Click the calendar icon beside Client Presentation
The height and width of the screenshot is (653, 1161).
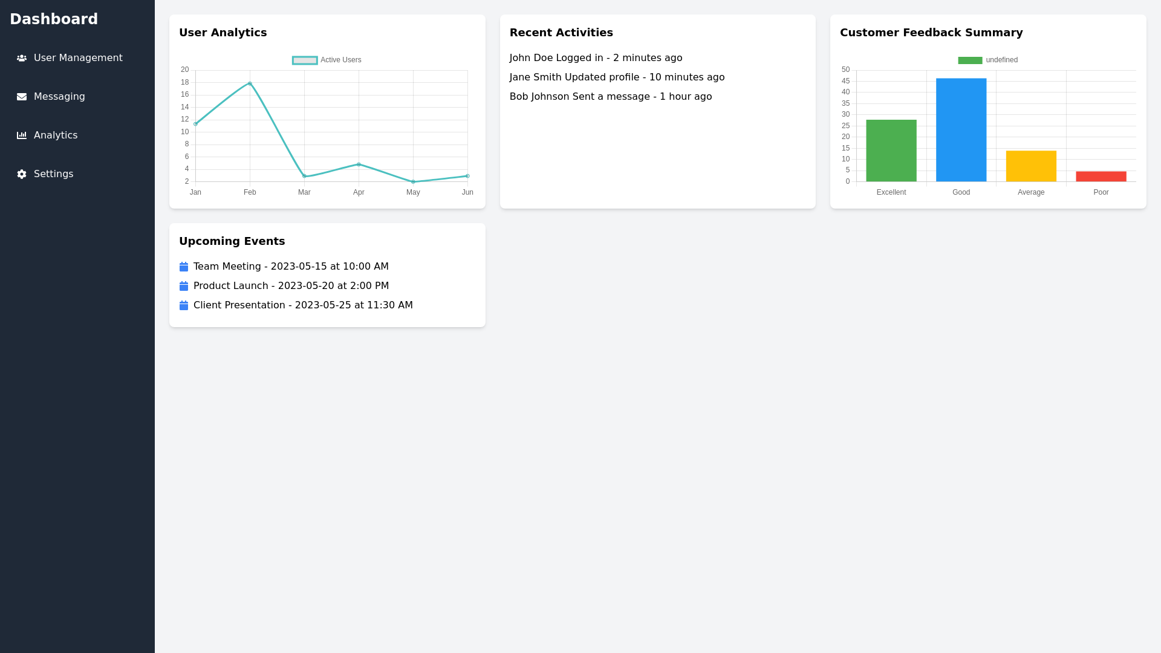184,305
